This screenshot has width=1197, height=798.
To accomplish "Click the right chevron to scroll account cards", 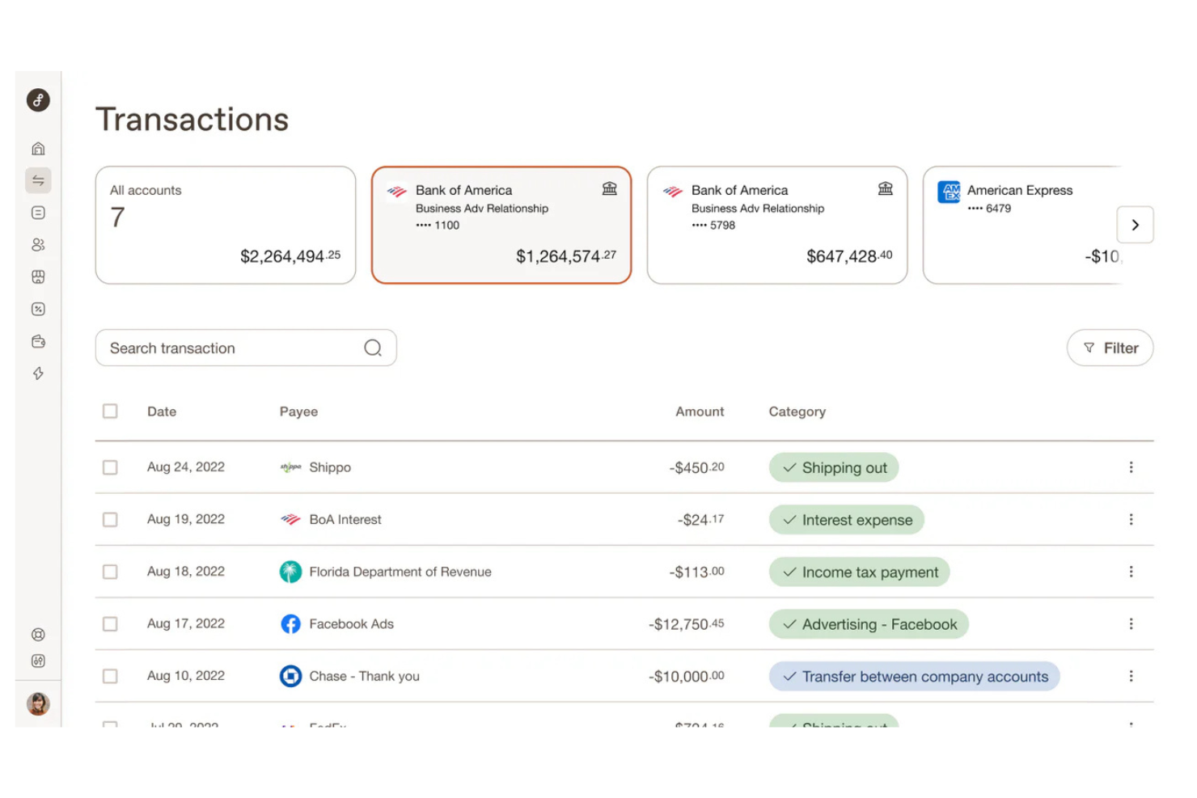I will (1136, 225).
